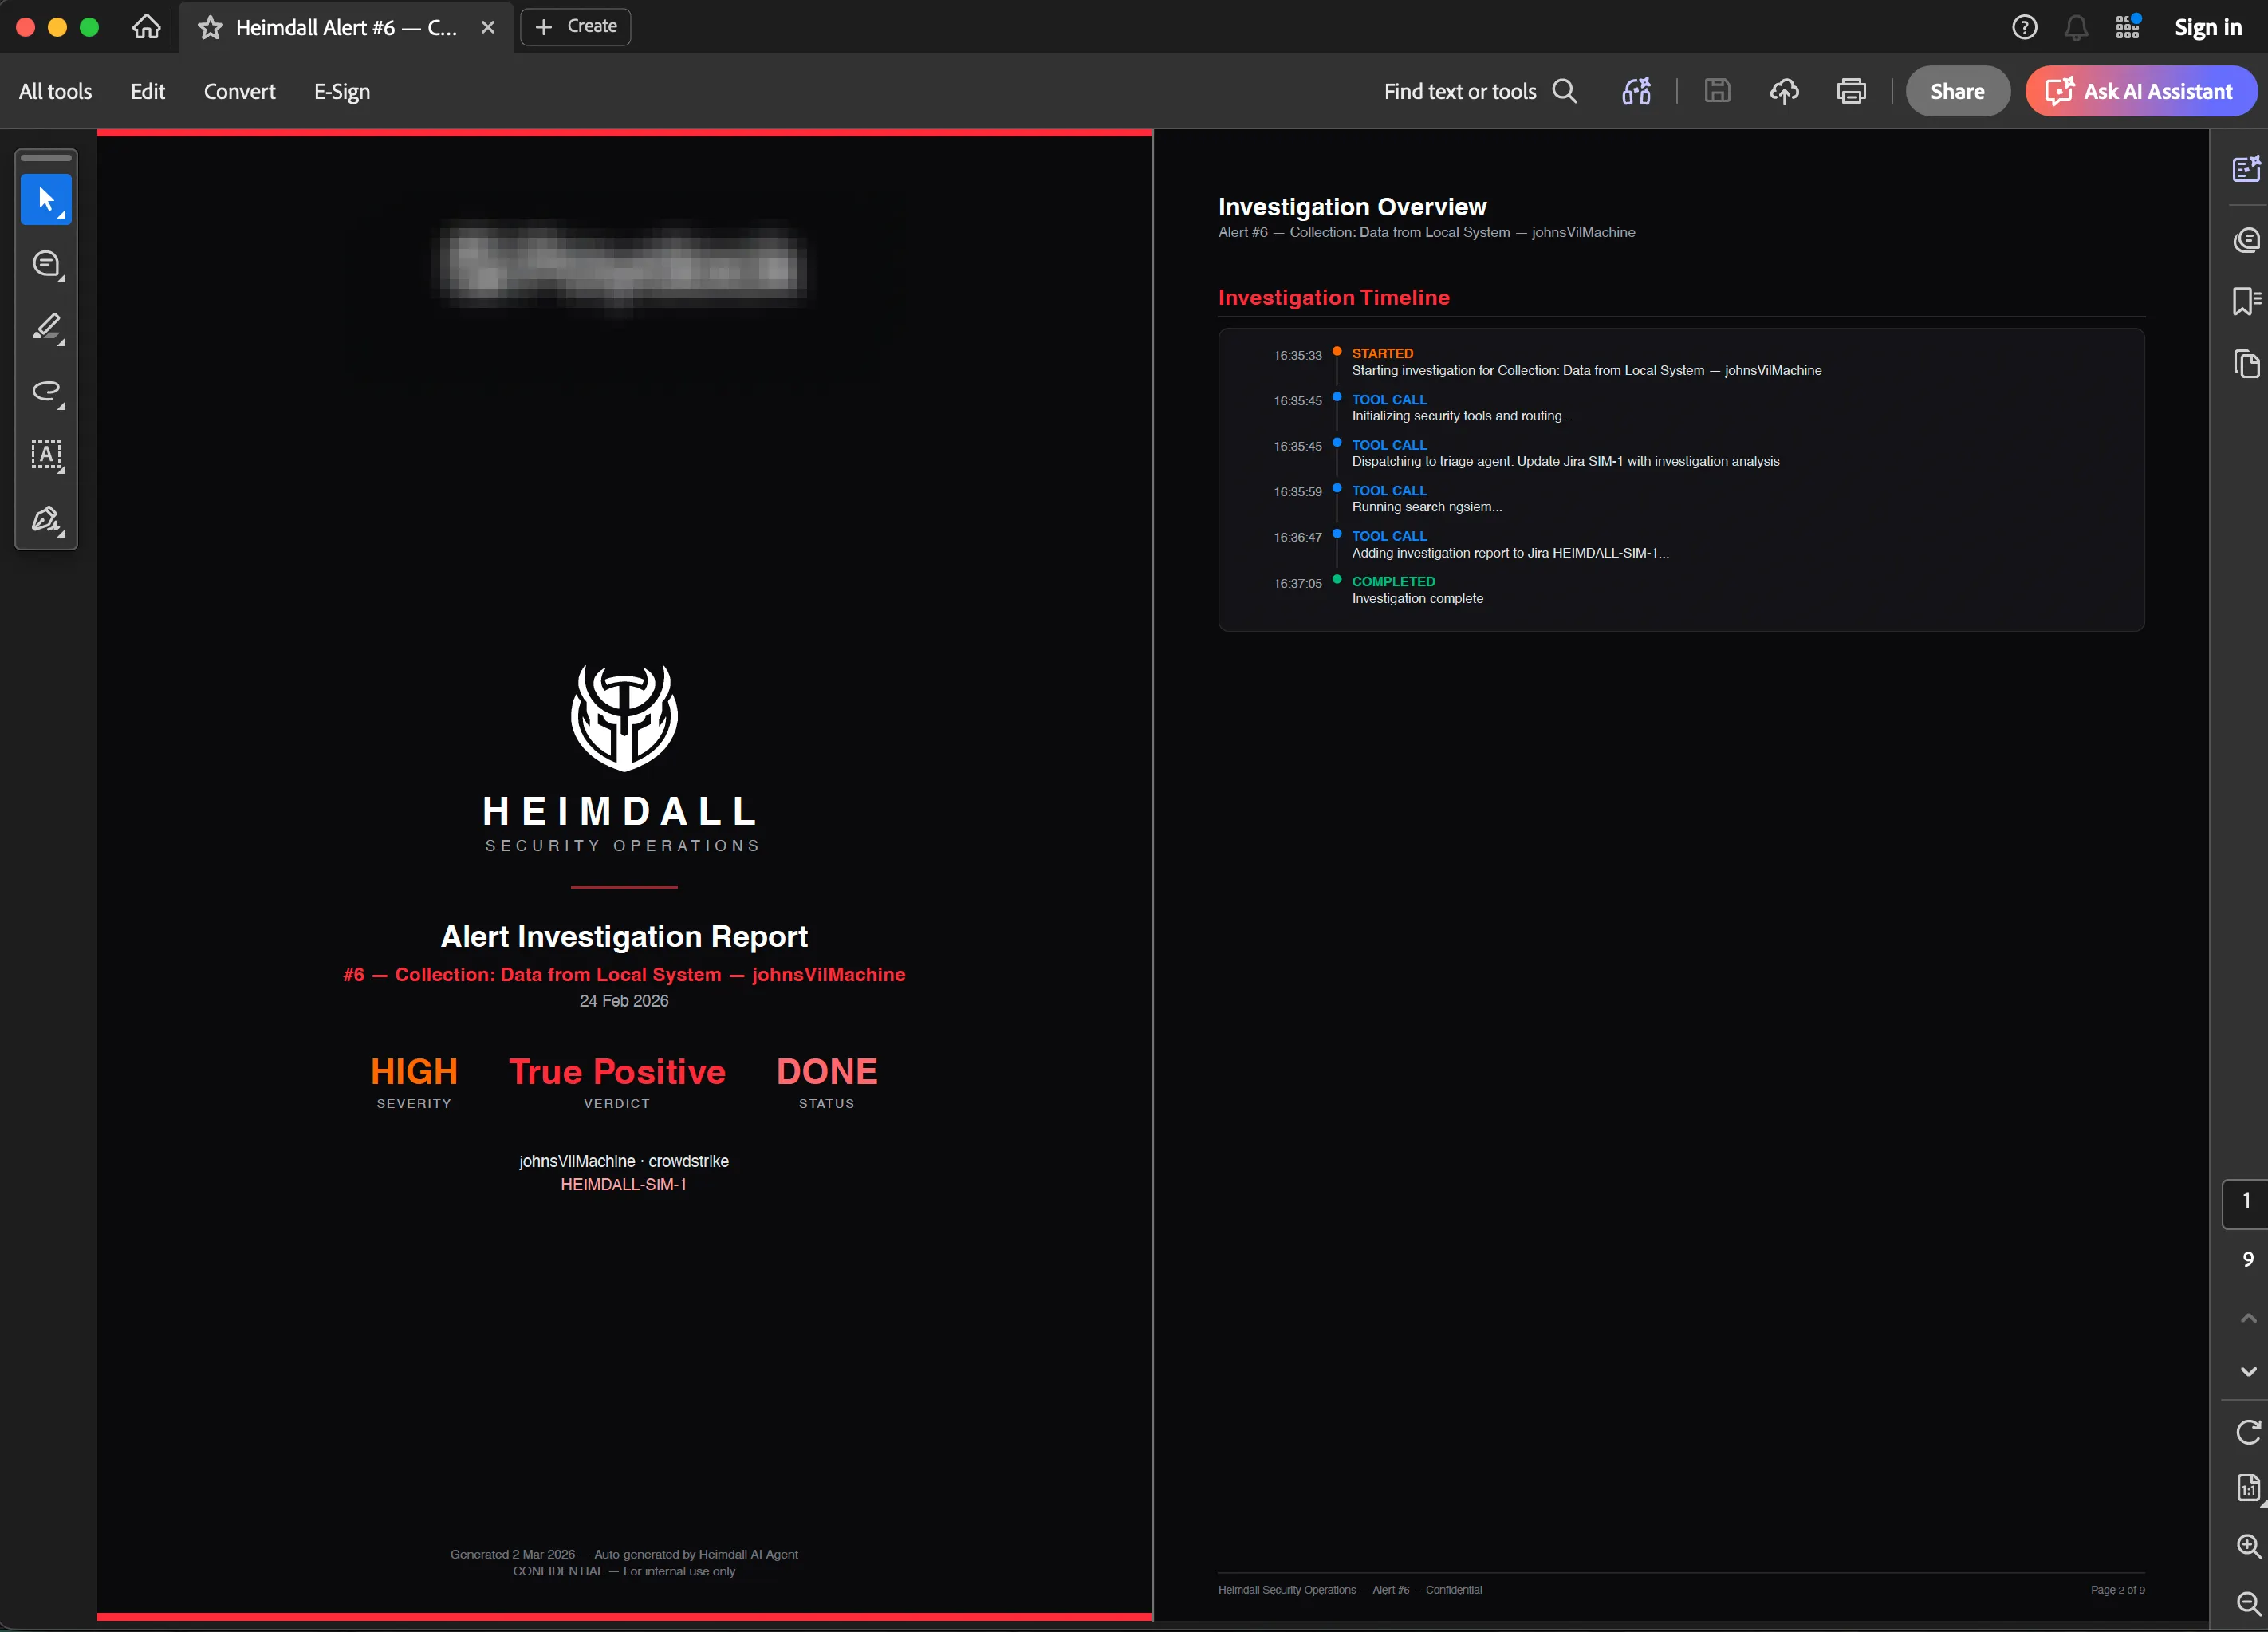
Task: Open the Help icon
Action: 2025,27
